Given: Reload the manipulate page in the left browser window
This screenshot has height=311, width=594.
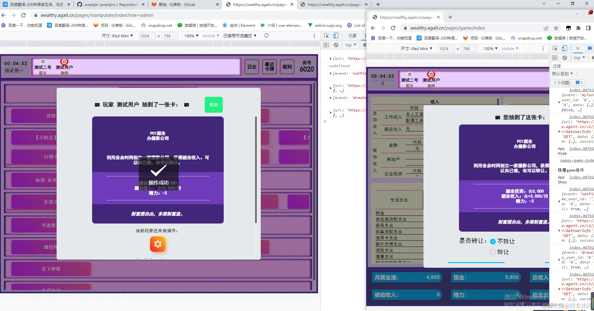Looking at the screenshot, I should pos(23,15).
